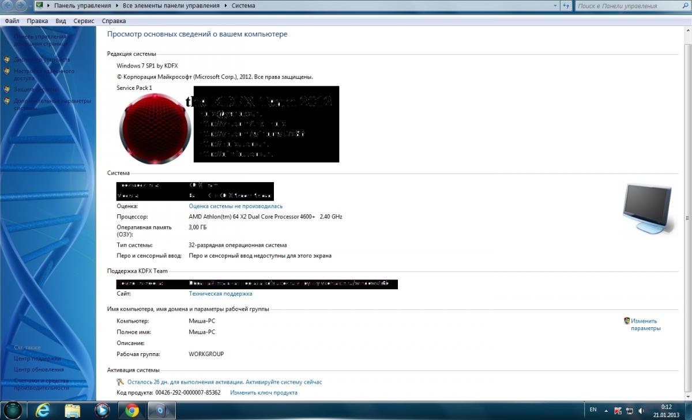Click the vertical scrollbar on the right

click(688, 219)
